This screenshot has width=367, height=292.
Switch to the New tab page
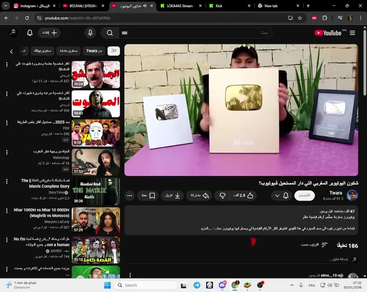[278, 6]
